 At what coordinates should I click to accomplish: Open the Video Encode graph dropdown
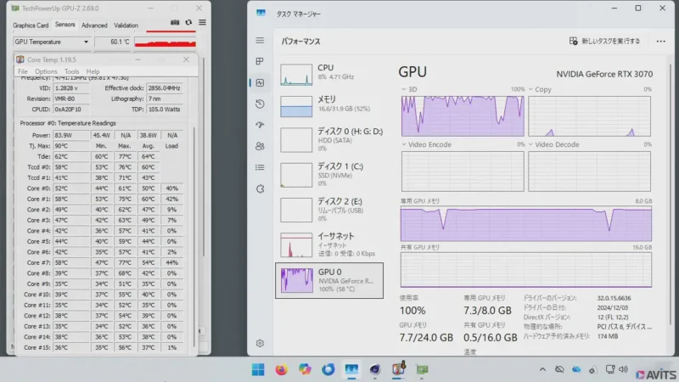point(404,144)
